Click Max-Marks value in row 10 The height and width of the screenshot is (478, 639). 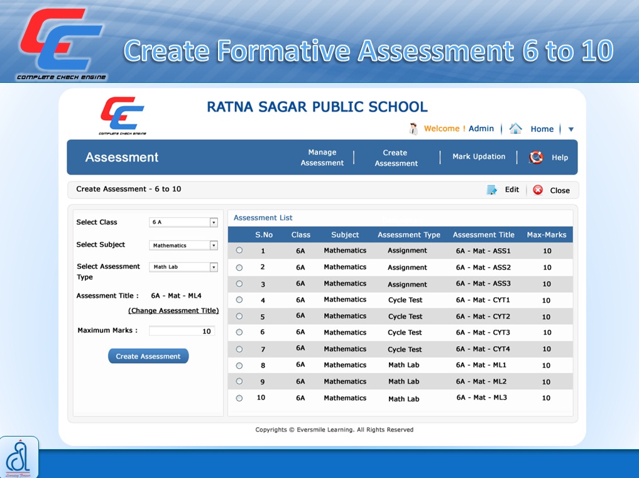click(546, 398)
